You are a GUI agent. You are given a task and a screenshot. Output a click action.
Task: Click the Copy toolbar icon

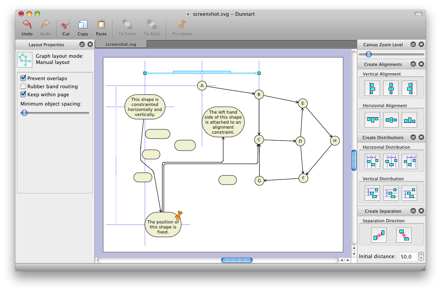point(83,25)
